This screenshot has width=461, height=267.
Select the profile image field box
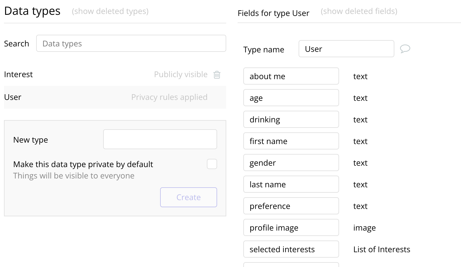click(x=291, y=228)
